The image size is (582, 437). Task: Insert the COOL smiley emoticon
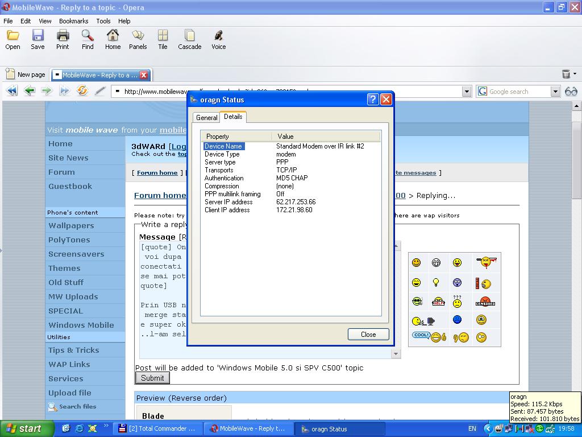421,336
